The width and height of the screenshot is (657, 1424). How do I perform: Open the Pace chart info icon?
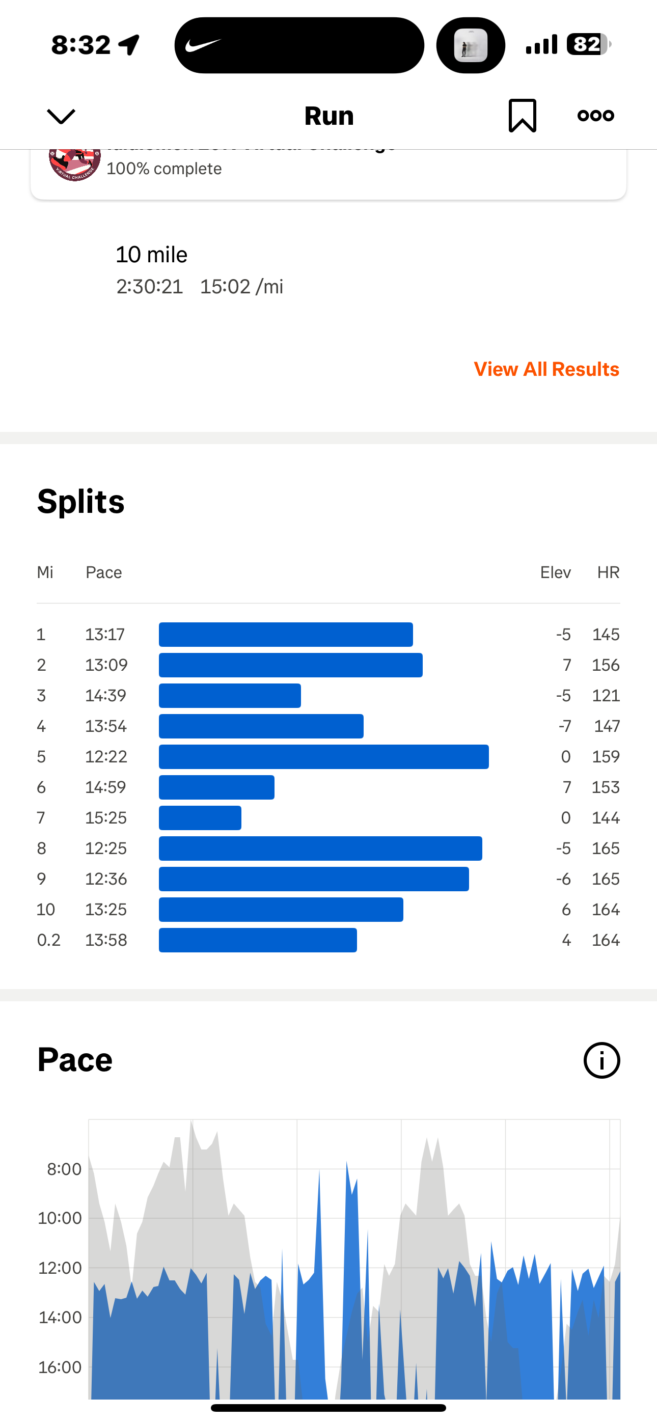601,1060
